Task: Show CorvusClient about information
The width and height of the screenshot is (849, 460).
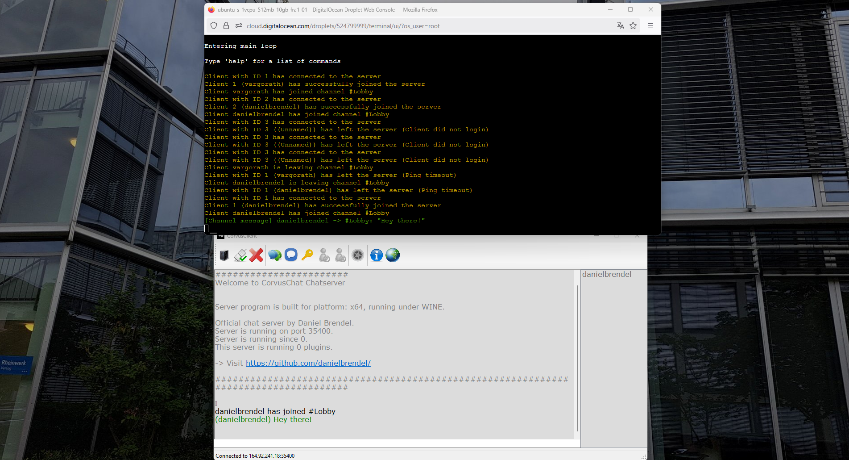Action: point(376,255)
